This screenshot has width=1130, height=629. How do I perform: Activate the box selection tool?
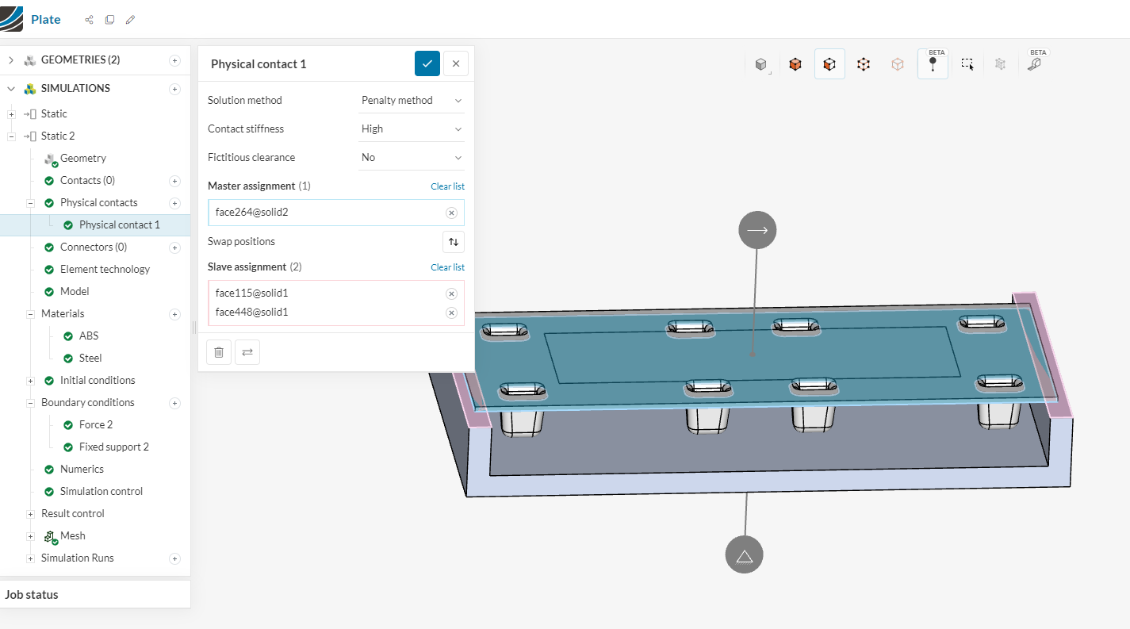point(967,64)
